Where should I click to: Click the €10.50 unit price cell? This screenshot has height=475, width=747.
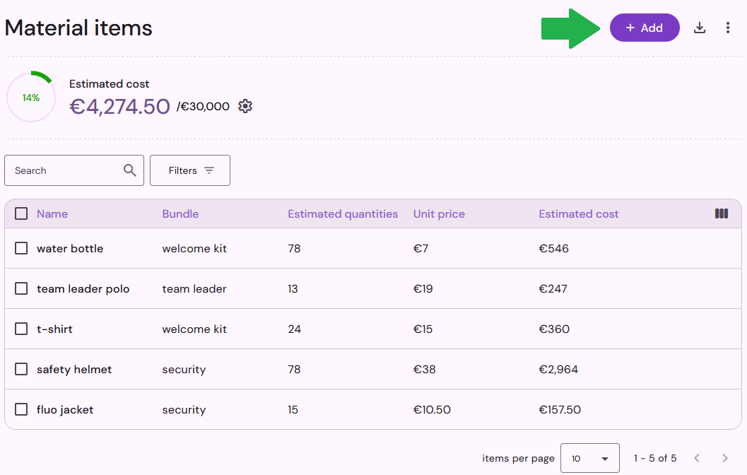tap(432, 410)
